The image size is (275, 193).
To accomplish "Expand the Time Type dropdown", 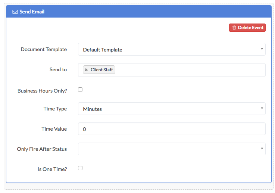I will pos(172,109).
